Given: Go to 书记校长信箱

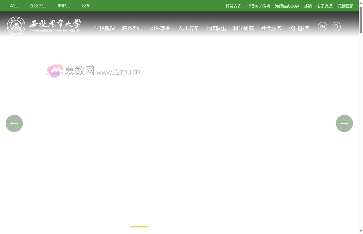Looking at the screenshot, I should [x=258, y=6].
